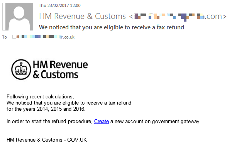232x147 pixels.
Task: Click the HMRC crown logo emblem
Action: pos(21,69)
